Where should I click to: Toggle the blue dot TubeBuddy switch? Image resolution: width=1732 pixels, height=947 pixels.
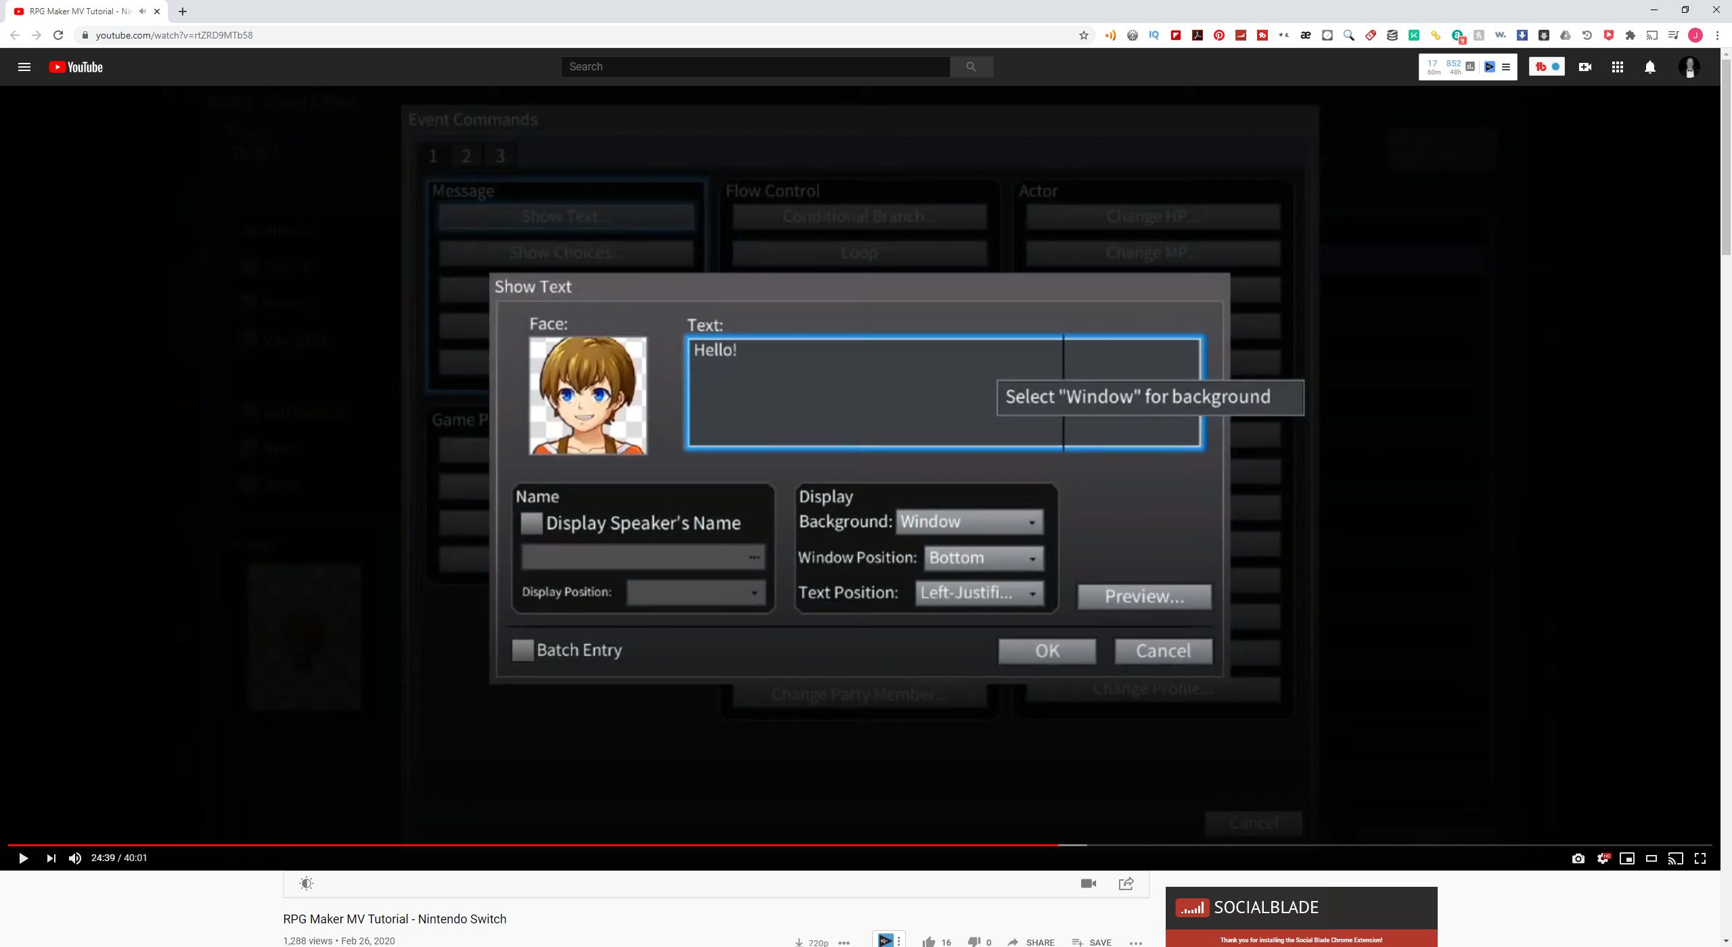(1555, 67)
